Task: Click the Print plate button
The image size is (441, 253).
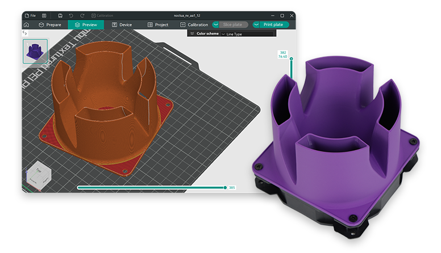Action: (x=274, y=25)
